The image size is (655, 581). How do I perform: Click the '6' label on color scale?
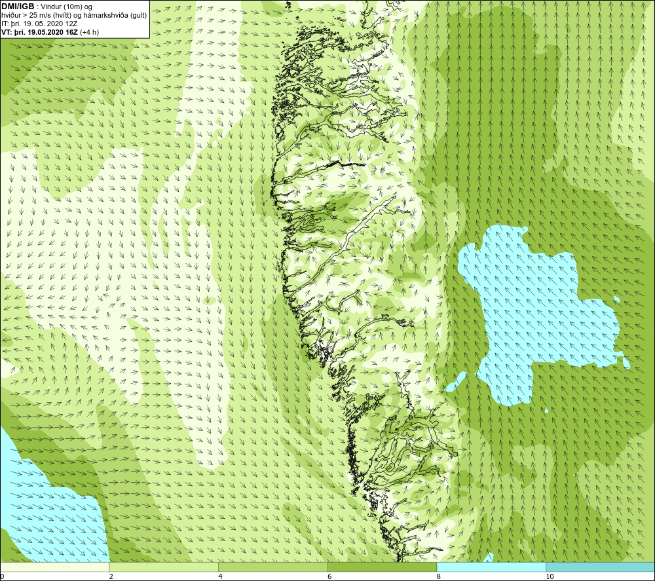[x=329, y=576]
